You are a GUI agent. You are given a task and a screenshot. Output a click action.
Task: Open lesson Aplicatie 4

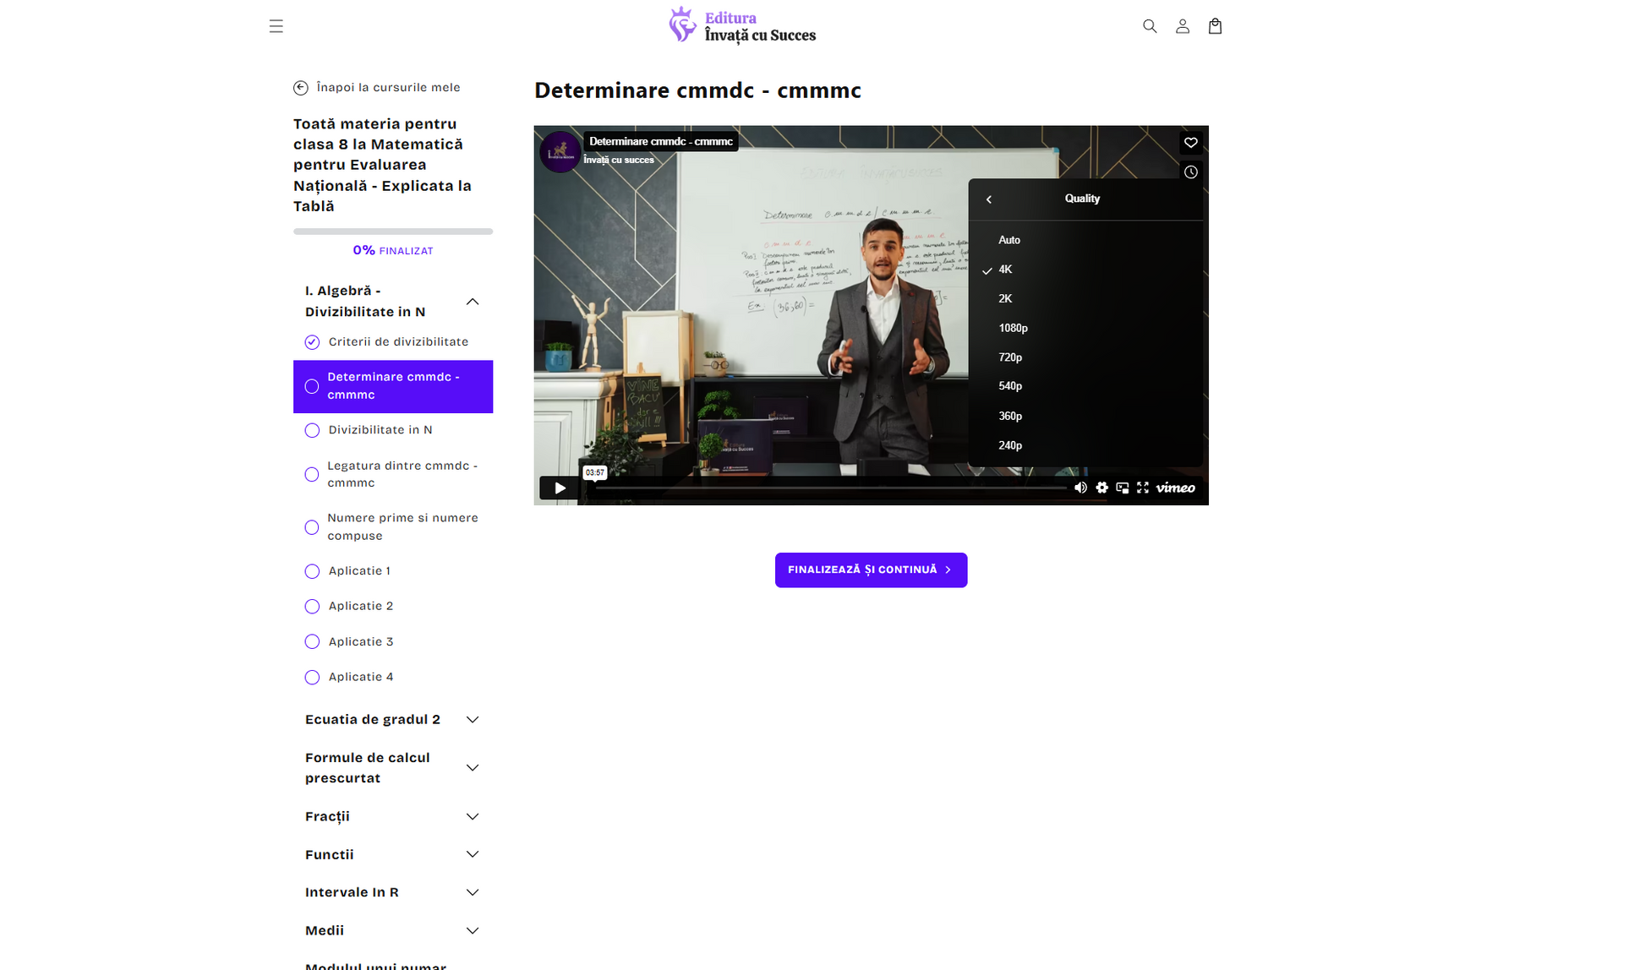[x=361, y=677]
